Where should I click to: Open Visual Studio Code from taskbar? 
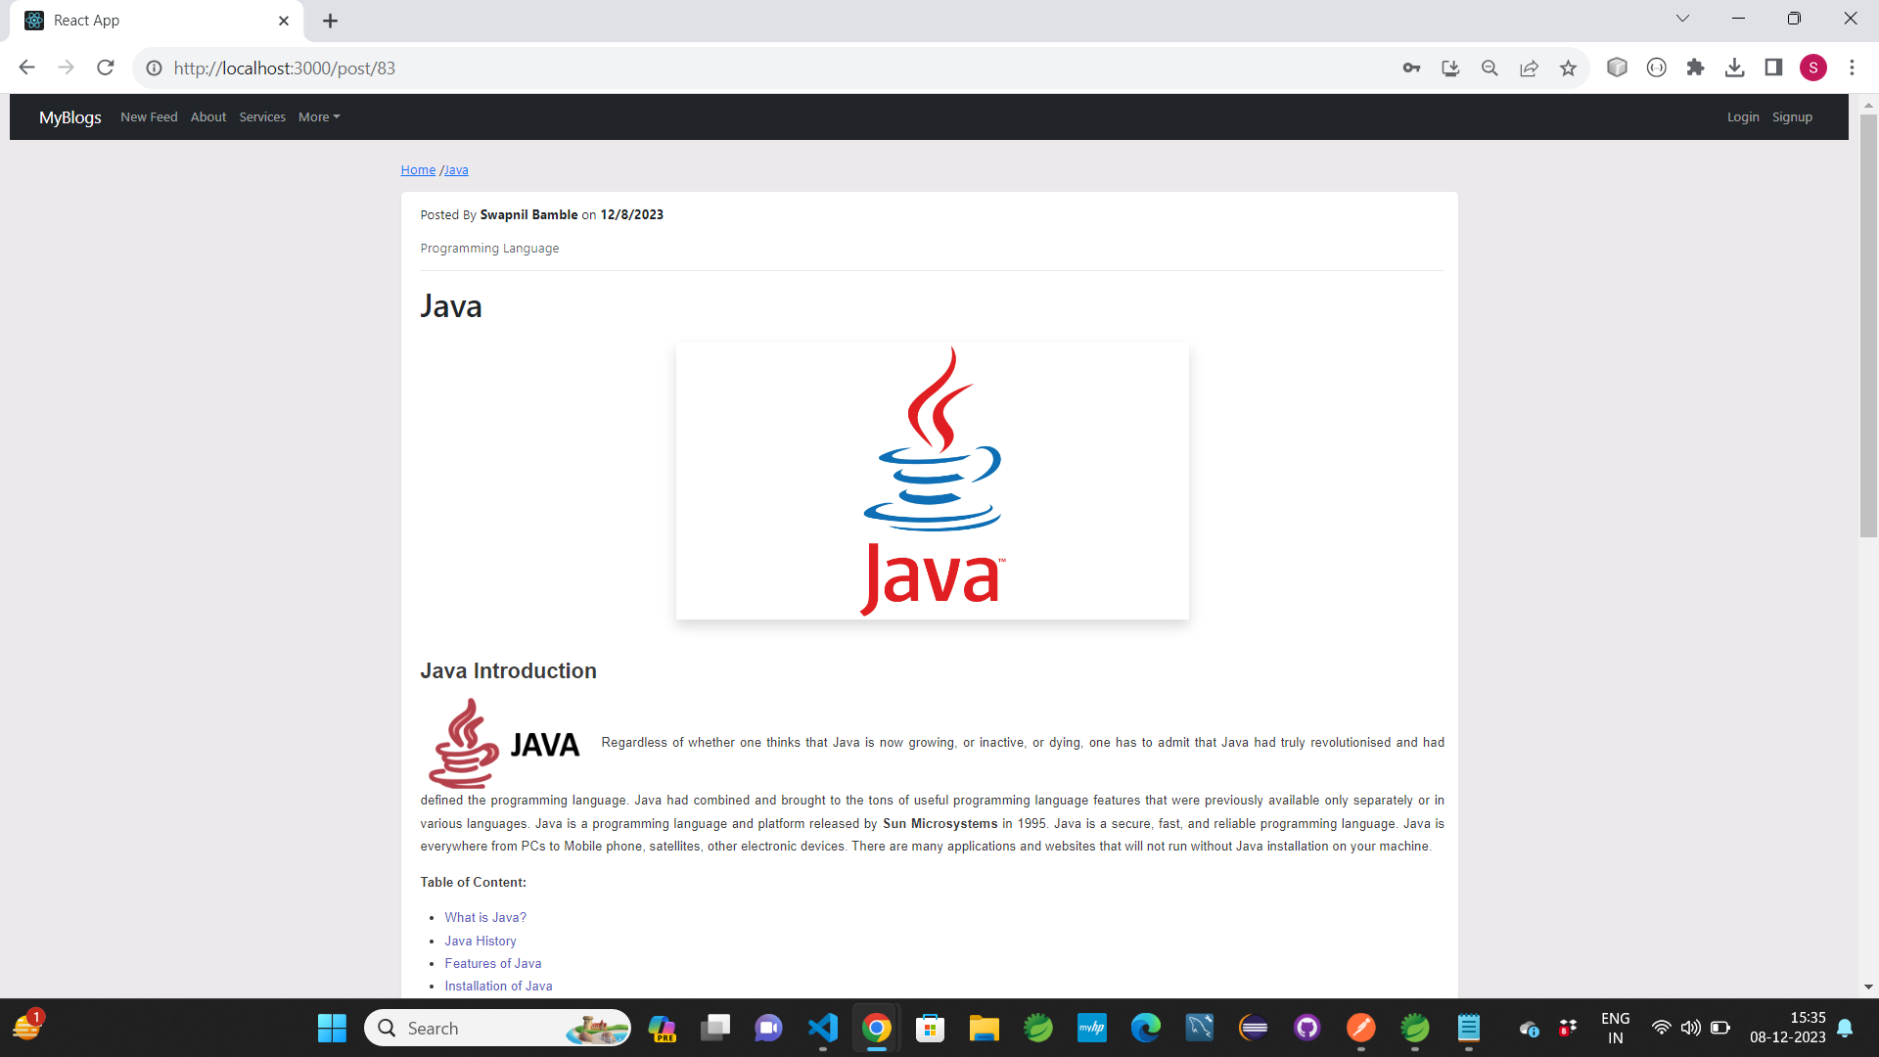tap(823, 1028)
